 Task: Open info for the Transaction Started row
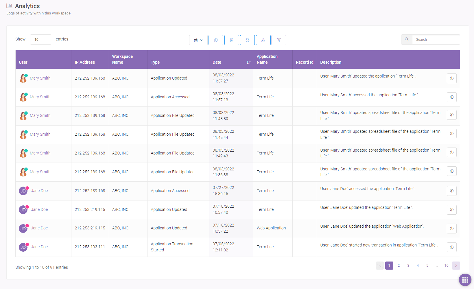pyautogui.click(x=452, y=247)
